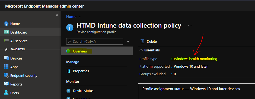Click the HTMD Intune data collection policy title
This screenshot has width=255, height=99.
tap(129, 25)
